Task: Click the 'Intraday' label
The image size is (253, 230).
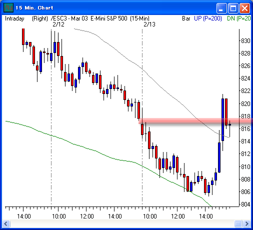Action: 14,18
